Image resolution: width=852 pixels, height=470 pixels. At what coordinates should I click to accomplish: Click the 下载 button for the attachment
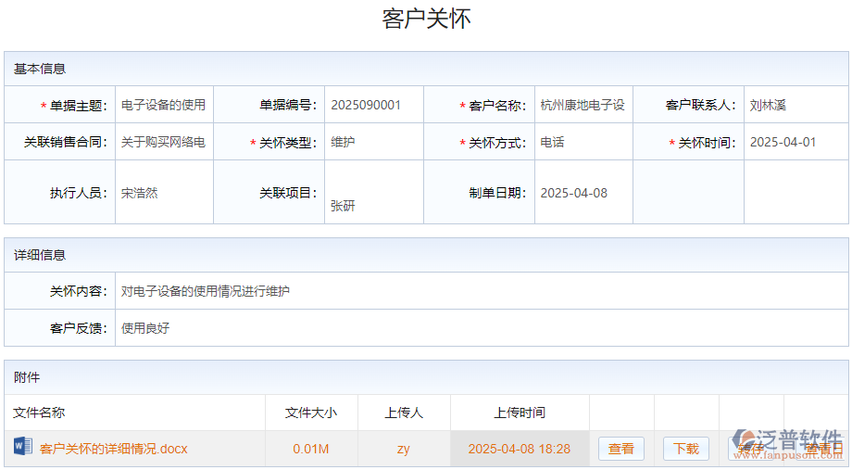685,449
